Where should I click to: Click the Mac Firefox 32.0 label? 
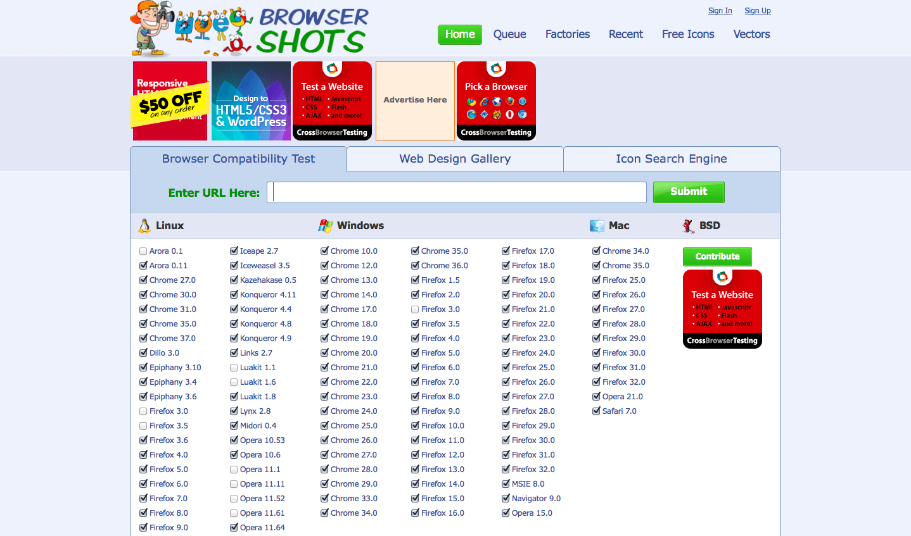click(624, 382)
